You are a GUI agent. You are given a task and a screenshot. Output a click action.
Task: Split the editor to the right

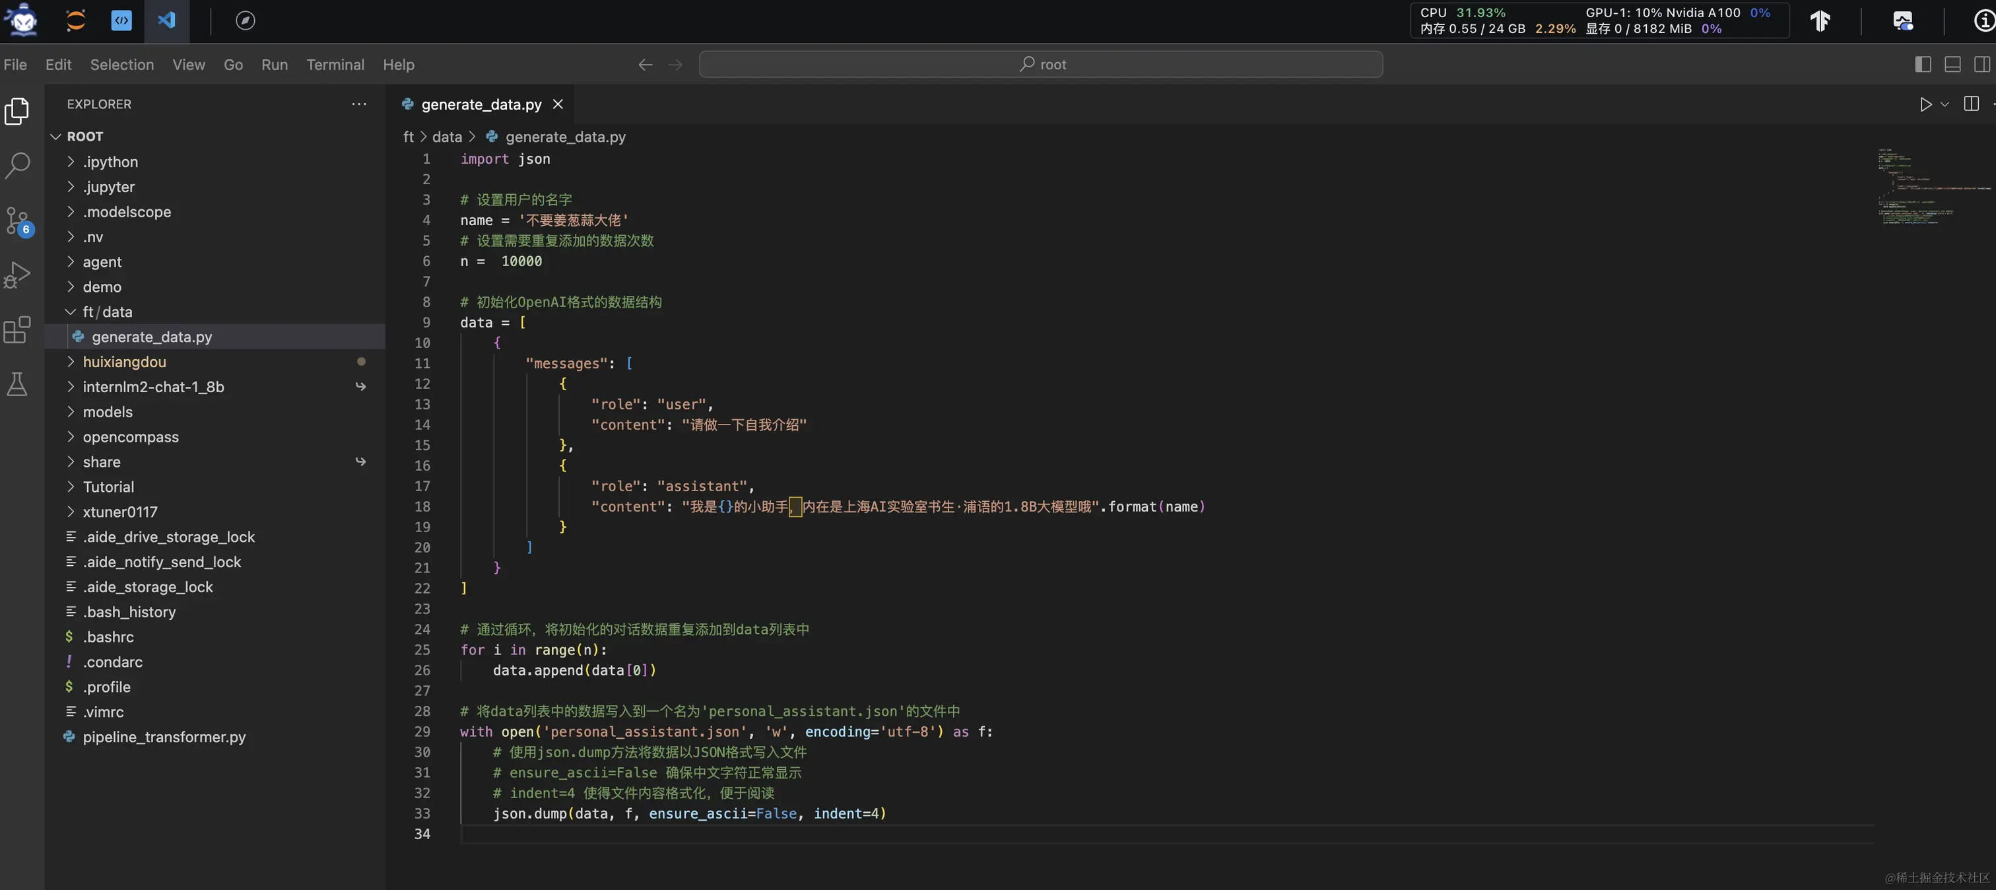[1971, 104]
